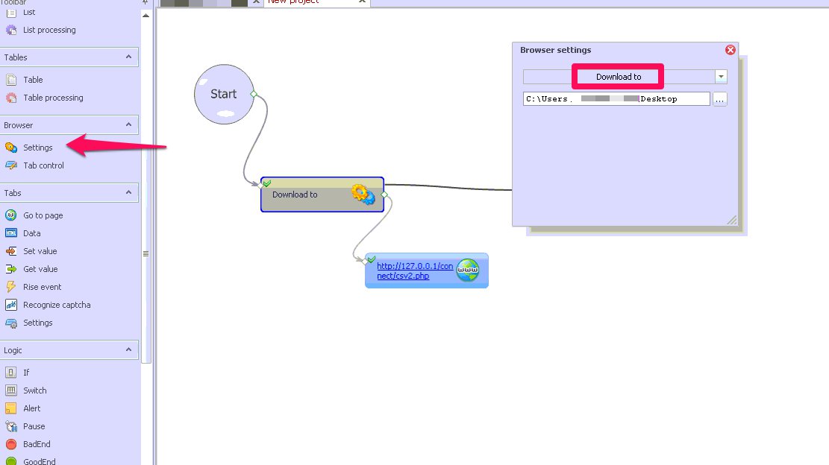Click the browse folder ellipsis button
The width and height of the screenshot is (829, 465).
pyautogui.click(x=720, y=99)
